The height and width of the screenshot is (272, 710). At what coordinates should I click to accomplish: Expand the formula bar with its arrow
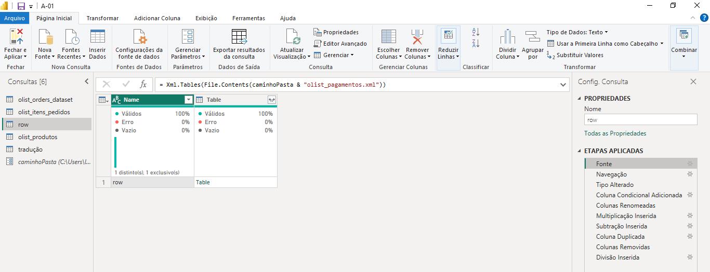point(563,85)
